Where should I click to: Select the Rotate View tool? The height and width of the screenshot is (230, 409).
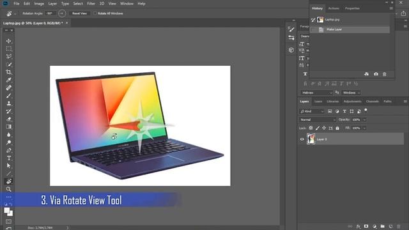click(x=8, y=181)
